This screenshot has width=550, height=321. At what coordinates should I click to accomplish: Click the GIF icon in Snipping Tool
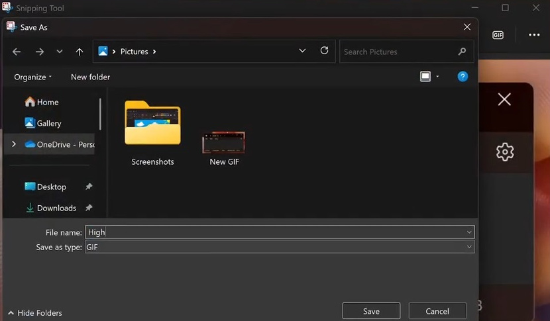498,35
